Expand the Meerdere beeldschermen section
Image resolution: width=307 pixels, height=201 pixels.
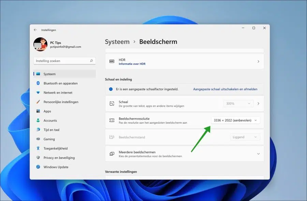click(x=258, y=154)
